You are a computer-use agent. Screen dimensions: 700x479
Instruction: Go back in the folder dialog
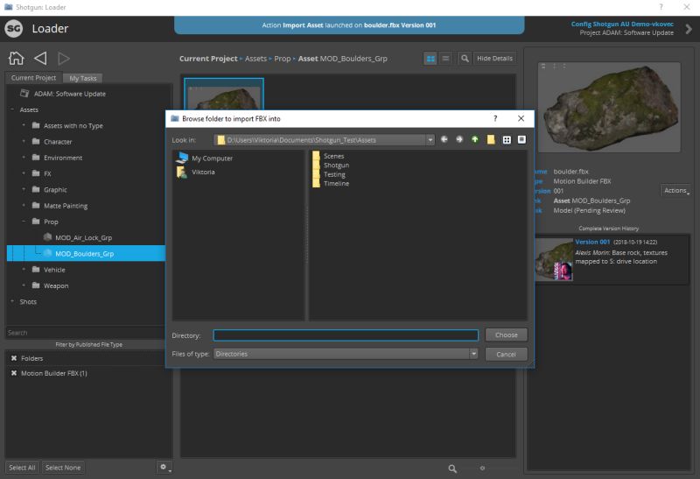(x=444, y=140)
